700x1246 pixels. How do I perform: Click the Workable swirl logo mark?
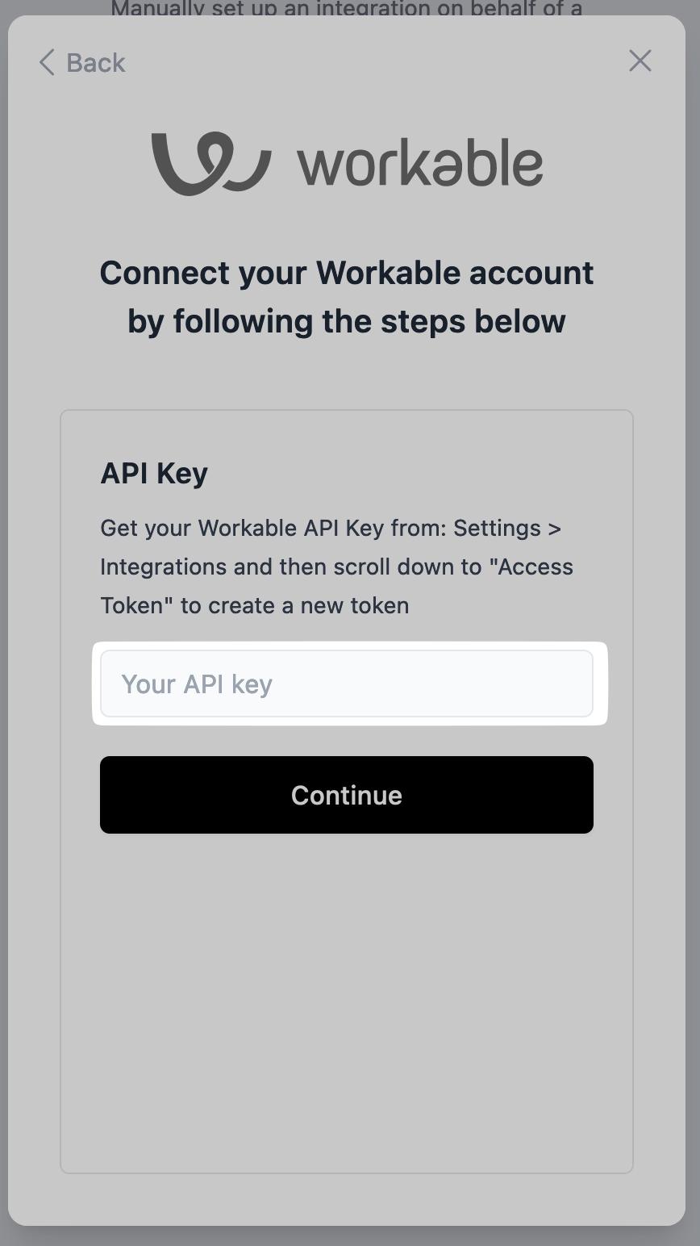click(x=210, y=164)
